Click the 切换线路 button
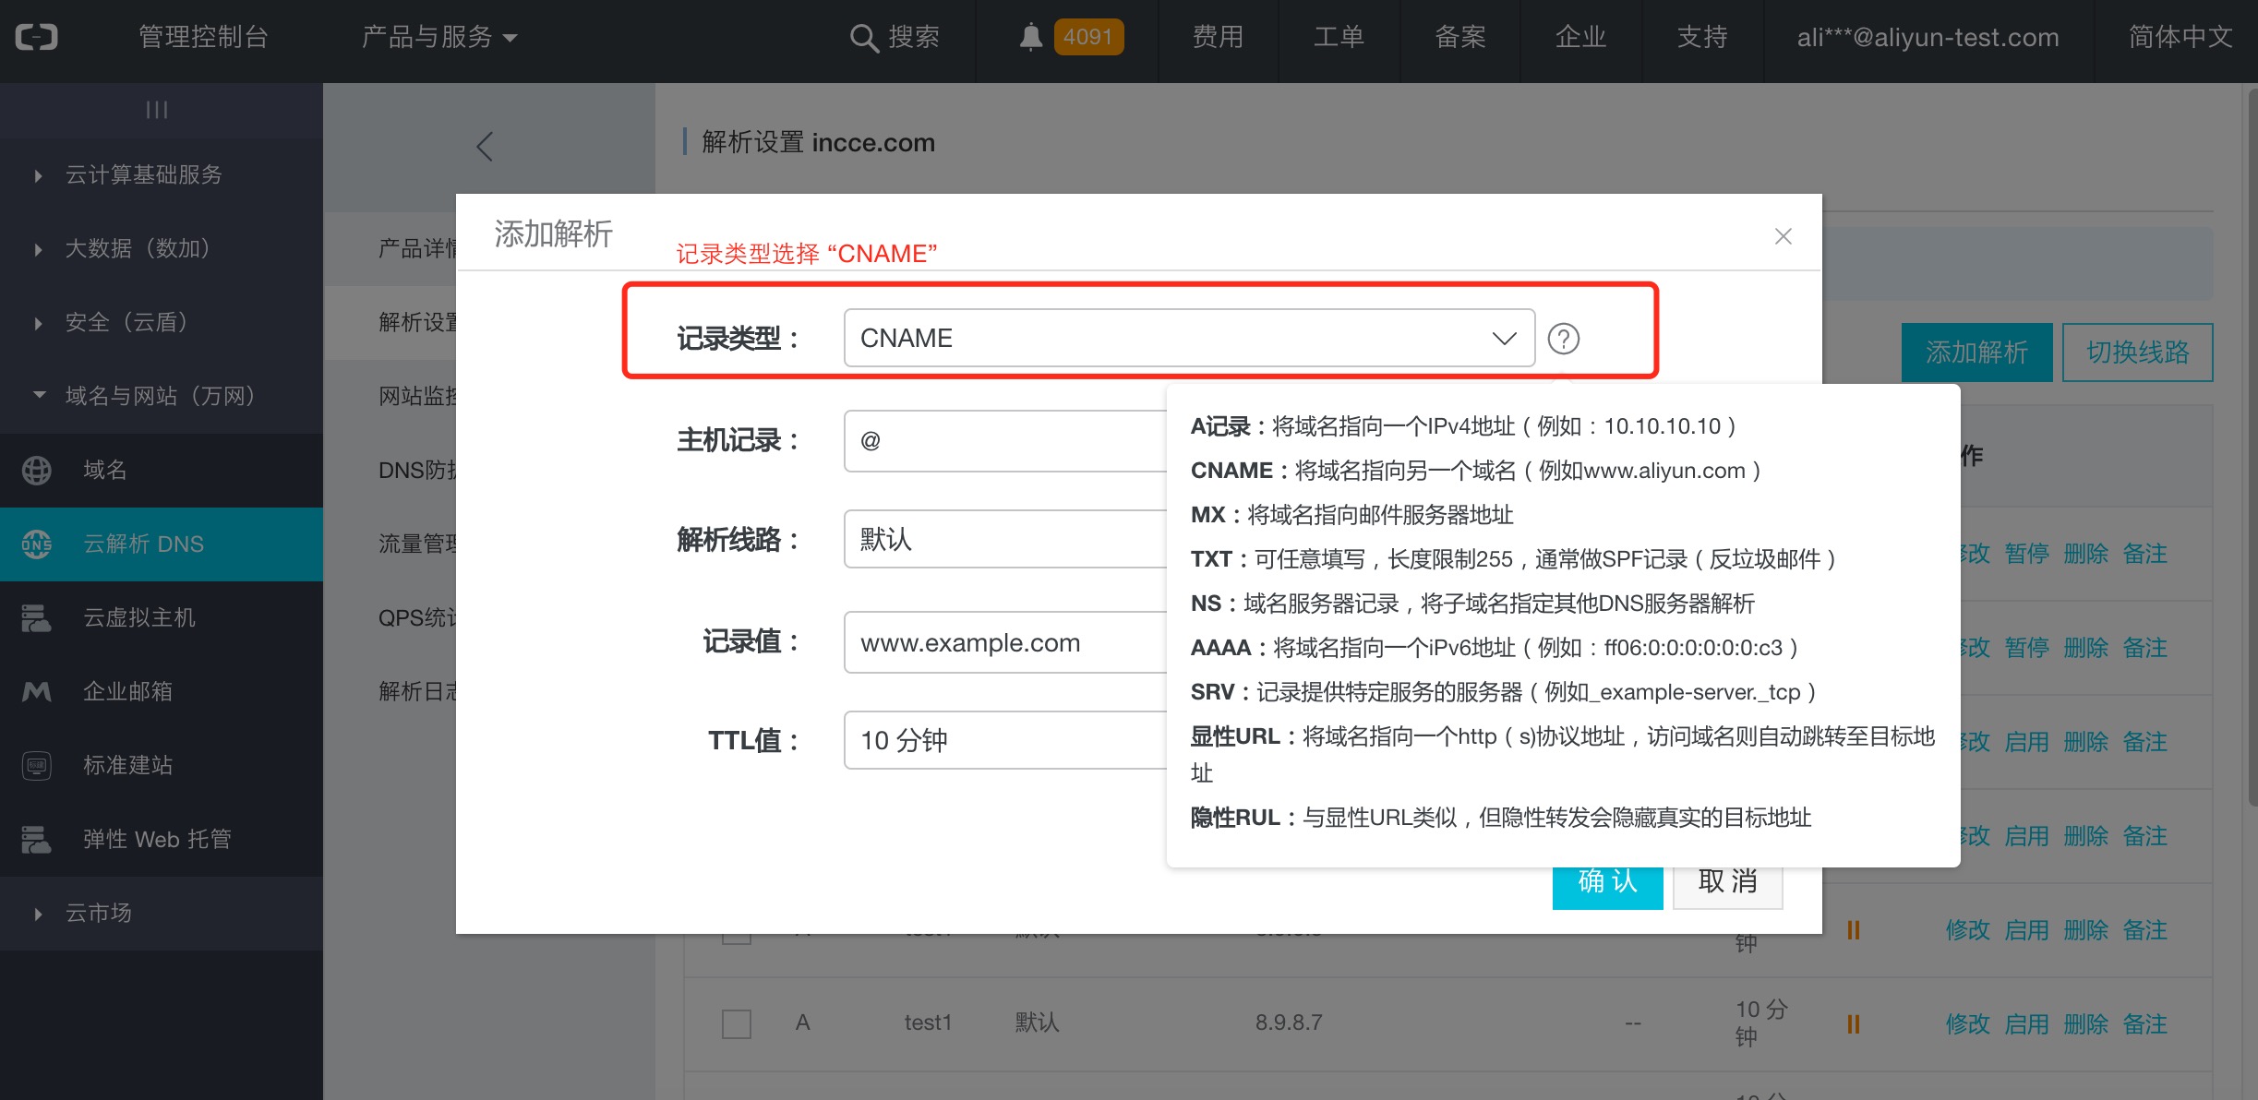 coord(2137,352)
